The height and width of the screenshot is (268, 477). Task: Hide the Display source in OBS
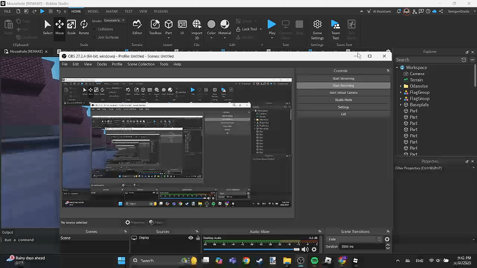point(191,238)
